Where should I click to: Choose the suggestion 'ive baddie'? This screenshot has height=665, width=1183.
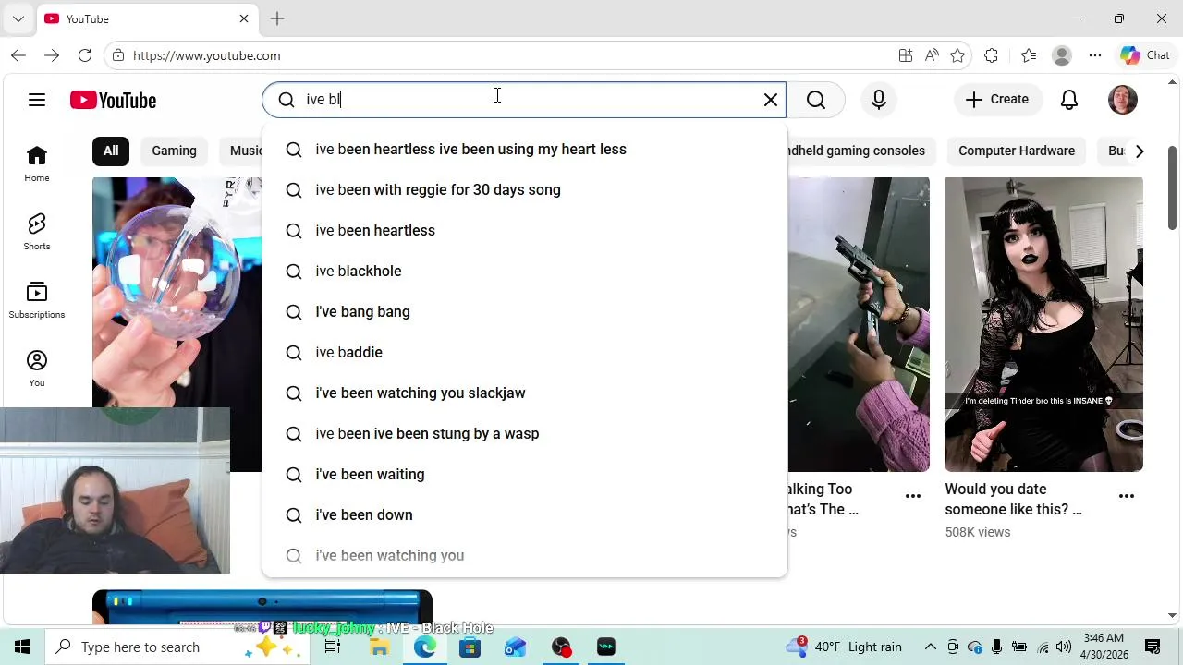(525, 352)
